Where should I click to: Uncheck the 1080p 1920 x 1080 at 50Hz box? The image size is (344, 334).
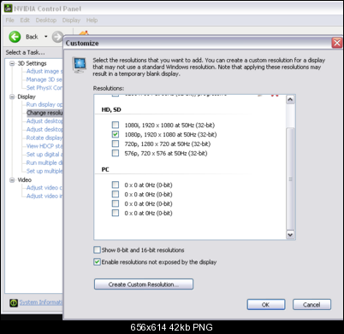116,134
